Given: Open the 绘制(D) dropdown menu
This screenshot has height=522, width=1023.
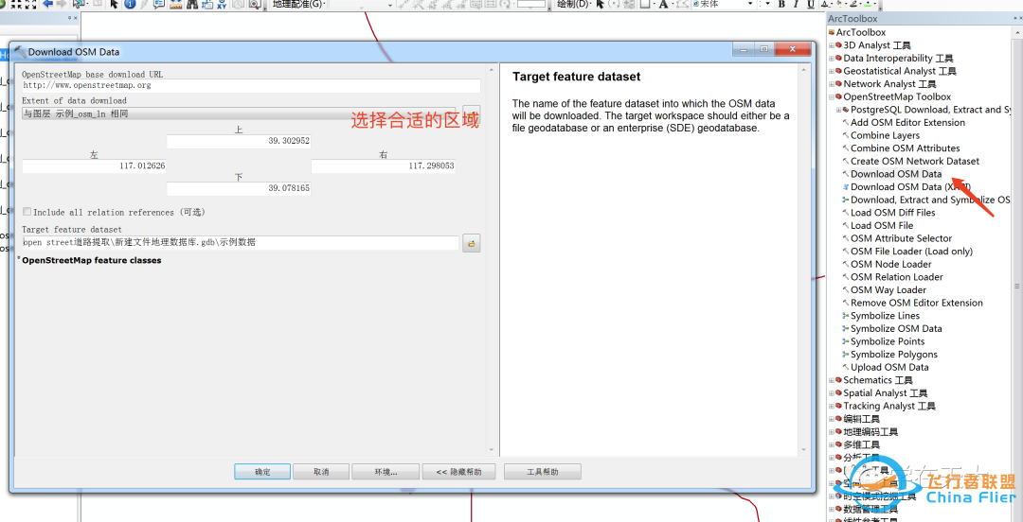Looking at the screenshot, I should click(x=573, y=5).
